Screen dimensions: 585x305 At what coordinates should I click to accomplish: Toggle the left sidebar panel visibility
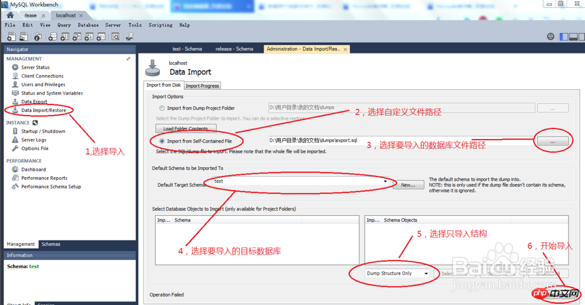pos(564,36)
